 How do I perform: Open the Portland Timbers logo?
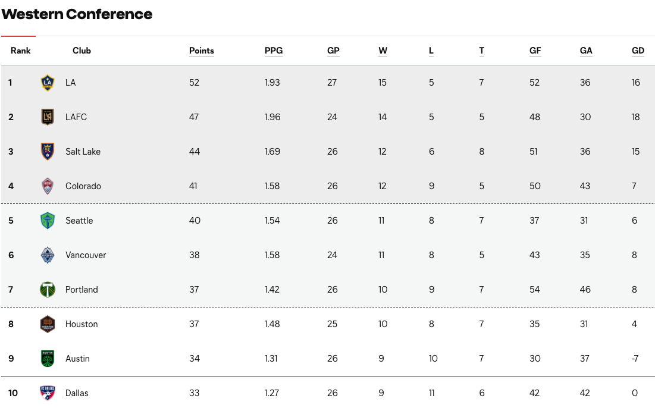pos(48,290)
